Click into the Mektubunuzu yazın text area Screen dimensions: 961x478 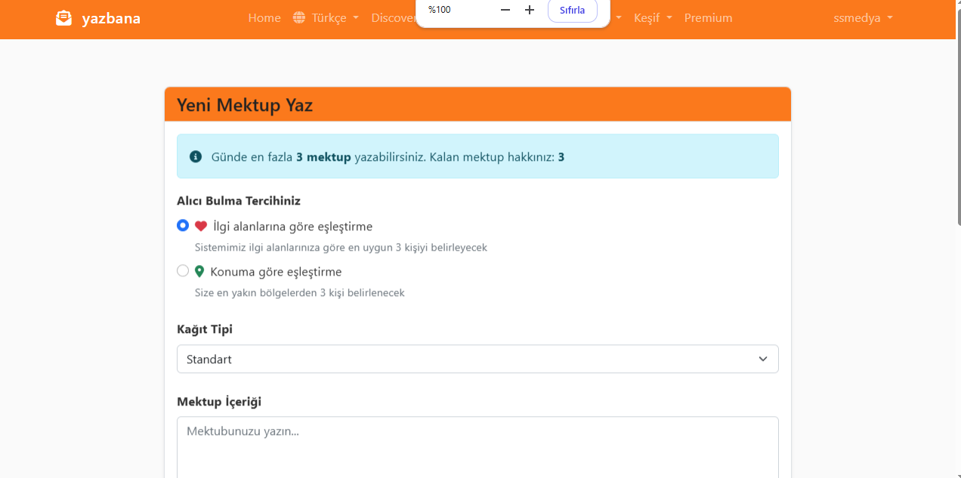click(x=477, y=447)
